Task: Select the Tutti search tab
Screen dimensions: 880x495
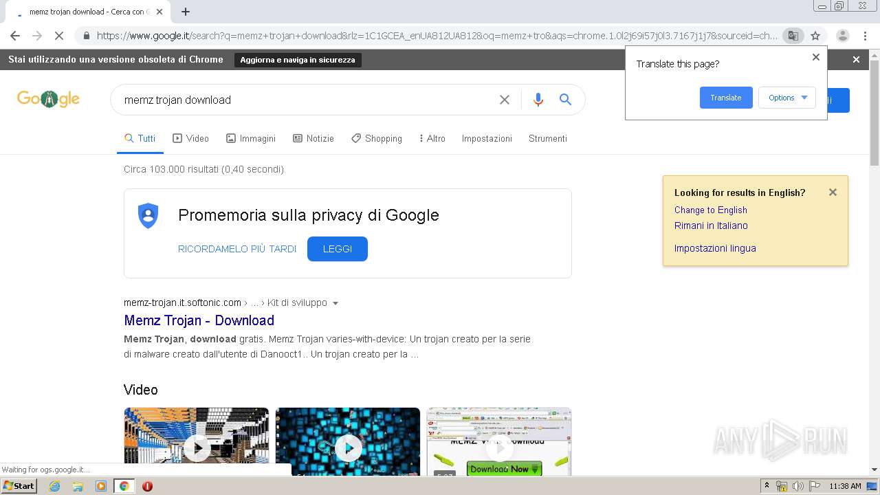Action: [140, 138]
